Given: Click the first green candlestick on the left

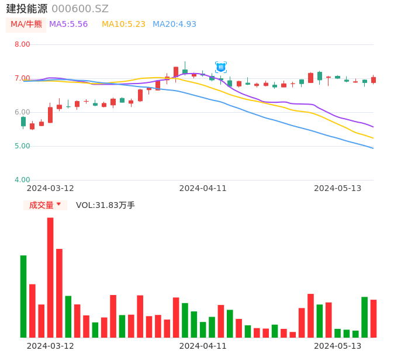Looking at the screenshot, I should pyautogui.click(x=23, y=122).
